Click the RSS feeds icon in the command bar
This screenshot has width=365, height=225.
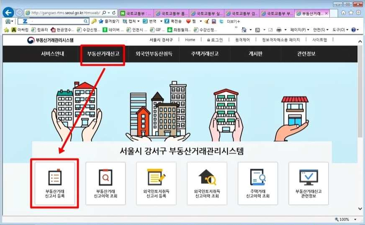(x=257, y=30)
